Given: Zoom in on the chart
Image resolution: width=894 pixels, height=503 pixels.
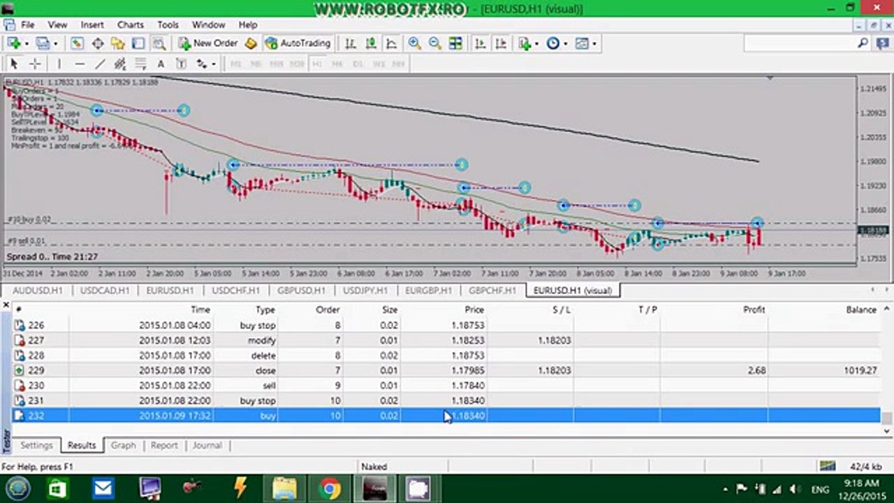Looking at the screenshot, I should (x=414, y=43).
